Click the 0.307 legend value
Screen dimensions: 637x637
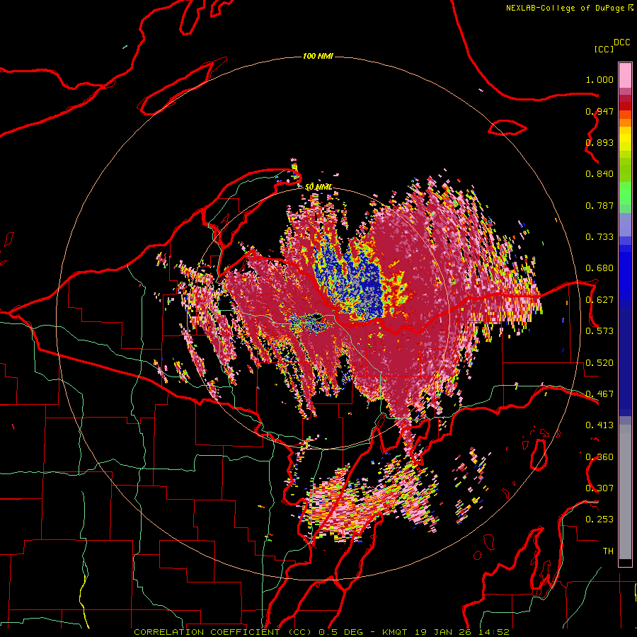(599, 488)
